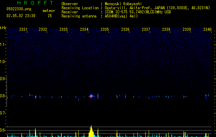Click the Observer label
Screen dimensions: 216x137
pyautogui.click(x=70, y=4)
